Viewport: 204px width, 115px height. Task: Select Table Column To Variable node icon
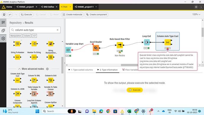34,94
